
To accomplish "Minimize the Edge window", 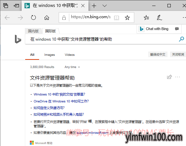I will tap(154, 6).
